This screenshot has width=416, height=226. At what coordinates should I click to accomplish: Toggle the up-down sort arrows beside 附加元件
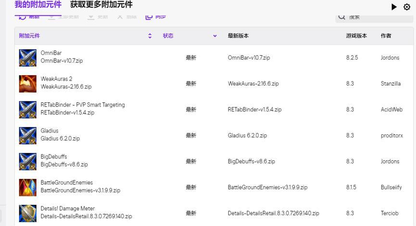[150, 36]
